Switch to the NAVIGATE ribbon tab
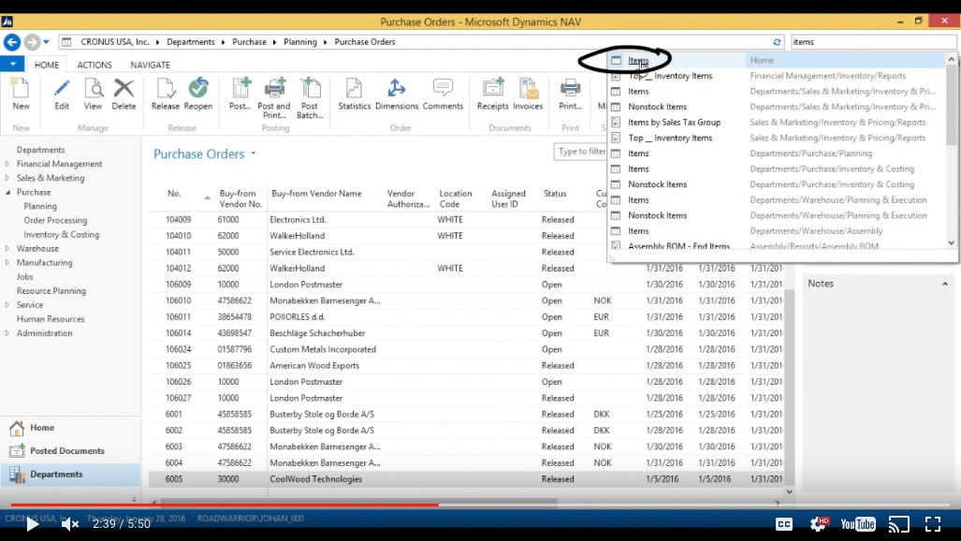This screenshot has width=961, height=541. [x=150, y=65]
